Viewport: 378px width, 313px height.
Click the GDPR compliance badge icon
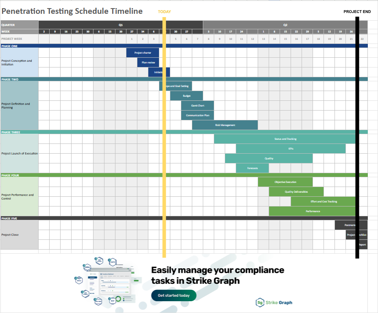[113, 262]
